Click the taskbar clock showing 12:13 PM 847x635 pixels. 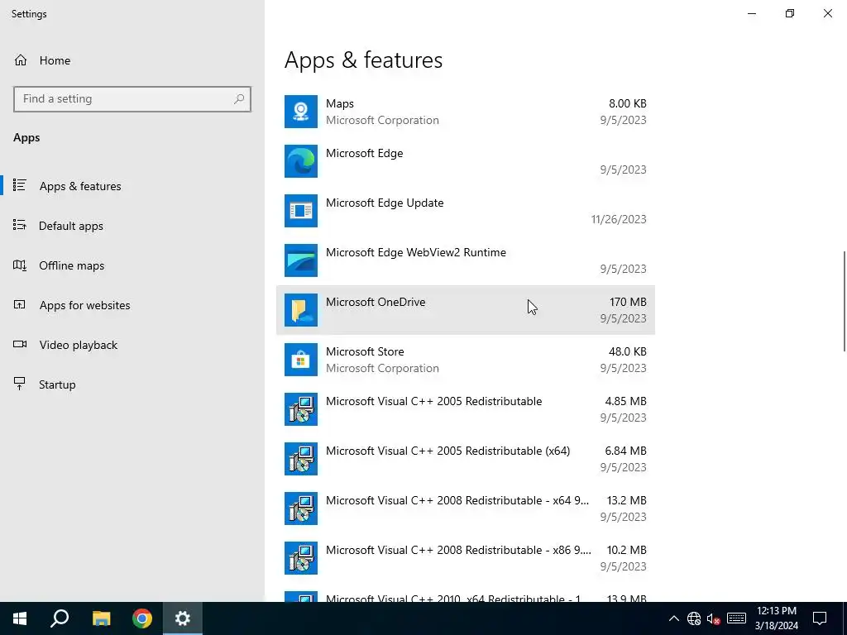[x=776, y=618]
